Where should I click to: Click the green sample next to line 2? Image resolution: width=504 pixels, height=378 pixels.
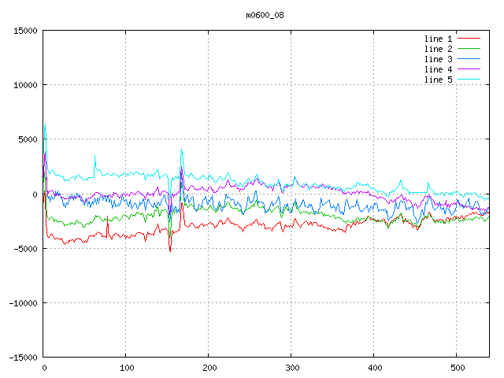click(x=469, y=49)
